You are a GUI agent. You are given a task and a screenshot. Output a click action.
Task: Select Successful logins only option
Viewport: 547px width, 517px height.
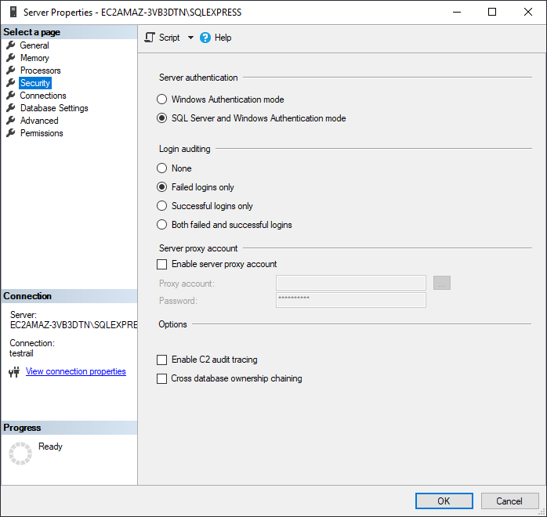[x=162, y=206]
